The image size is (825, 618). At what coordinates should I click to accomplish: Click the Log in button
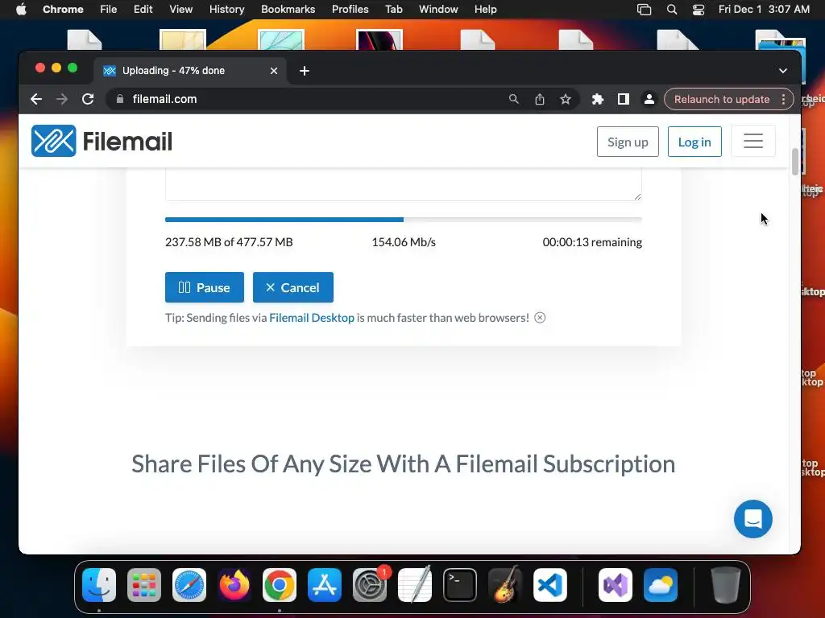694,142
